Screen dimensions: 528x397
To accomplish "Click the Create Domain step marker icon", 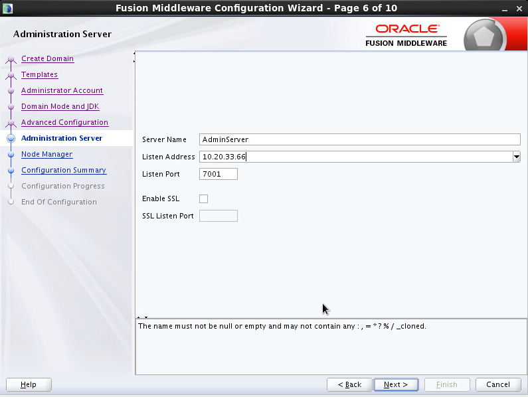I will coord(11,59).
